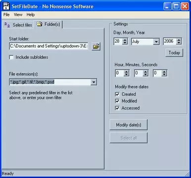Screen dimensions: 191x178
Task: Click the SetFileDate calendar icon in title bar
Action: point(6,6)
